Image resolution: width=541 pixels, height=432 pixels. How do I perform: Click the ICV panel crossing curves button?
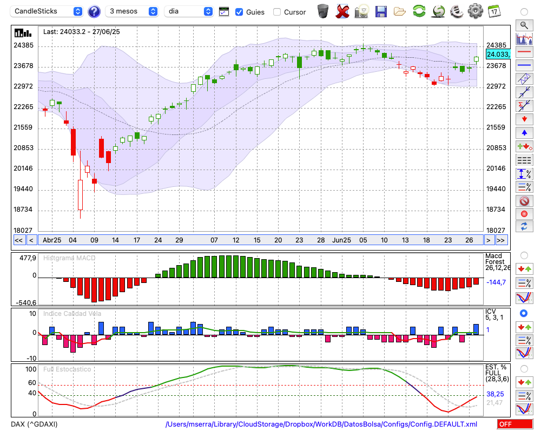click(524, 353)
